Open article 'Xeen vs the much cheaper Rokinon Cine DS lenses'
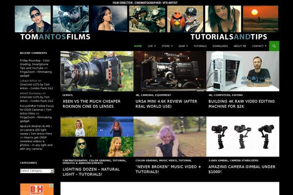Image resolution: width=293 pixels, height=195 pixels. click(x=92, y=104)
